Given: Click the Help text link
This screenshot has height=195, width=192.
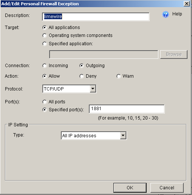Looking at the screenshot, I should click(177, 14).
